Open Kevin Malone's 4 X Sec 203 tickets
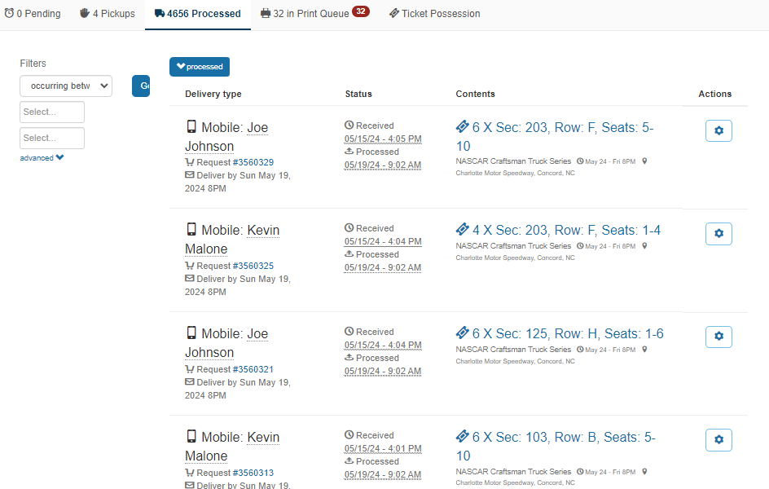Viewport: 769px width, 489px height. [x=566, y=231]
